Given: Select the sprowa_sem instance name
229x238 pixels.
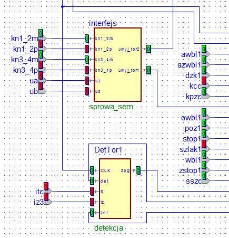Looking at the screenshot, I should (111, 107).
